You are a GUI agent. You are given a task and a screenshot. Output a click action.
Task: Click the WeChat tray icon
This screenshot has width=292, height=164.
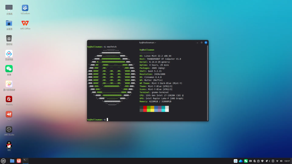246,161
